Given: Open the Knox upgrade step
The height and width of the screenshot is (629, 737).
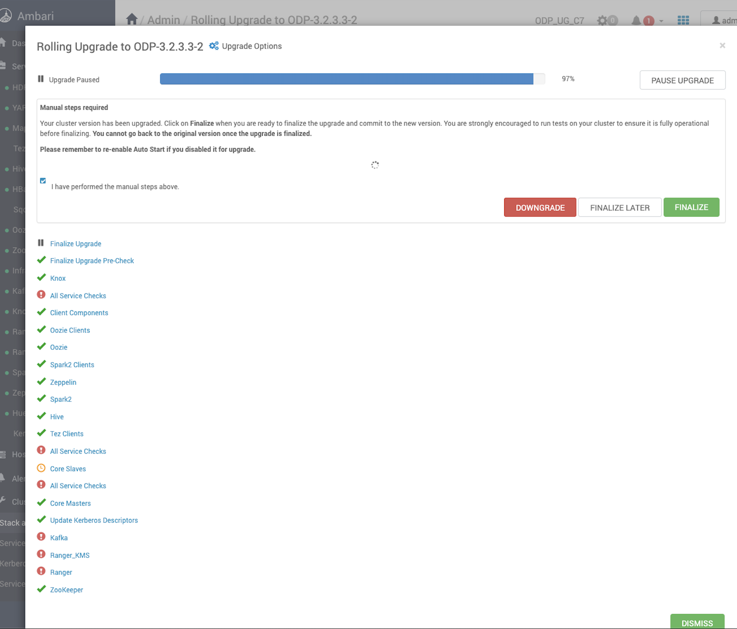Looking at the screenshot, I should point(58,278).
